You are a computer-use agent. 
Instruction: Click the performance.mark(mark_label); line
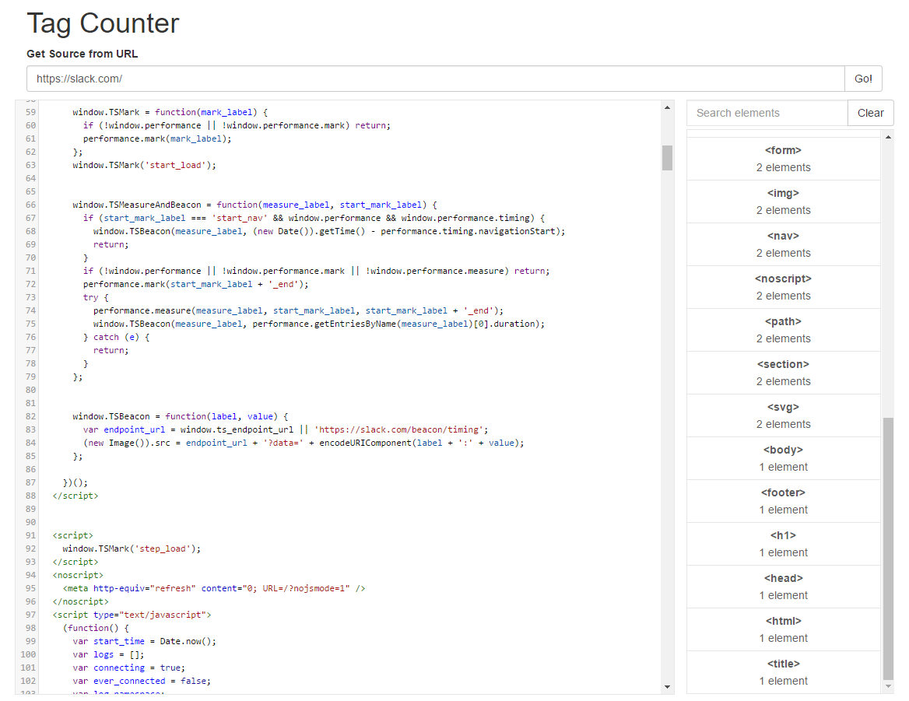click(x=157, y=139)
